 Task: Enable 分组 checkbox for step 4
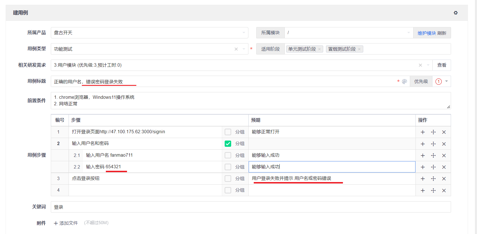coord(228,190)
